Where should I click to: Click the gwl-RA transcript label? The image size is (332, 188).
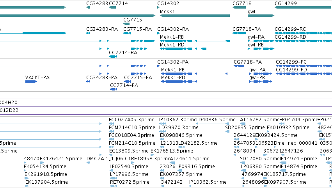coord(256,37)
